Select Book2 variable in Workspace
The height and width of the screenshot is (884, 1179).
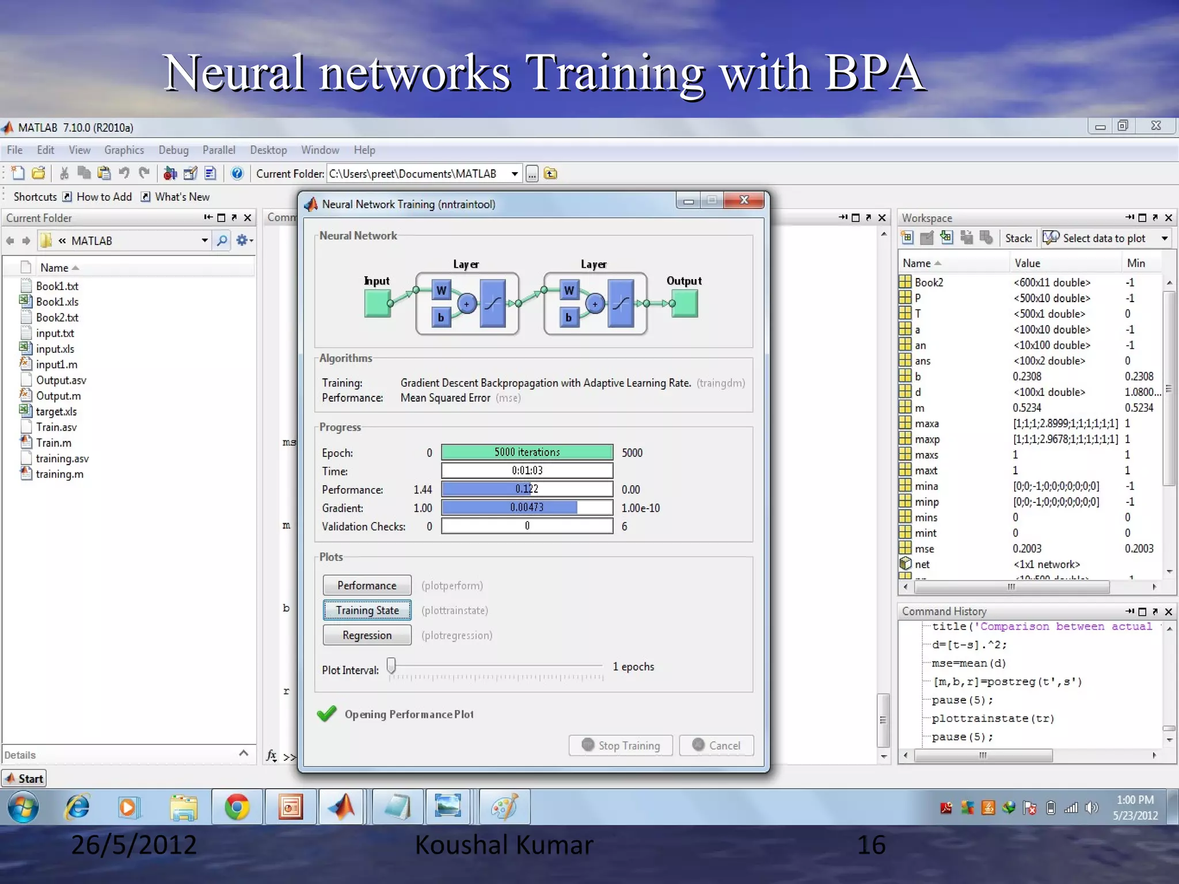(929, 283)
